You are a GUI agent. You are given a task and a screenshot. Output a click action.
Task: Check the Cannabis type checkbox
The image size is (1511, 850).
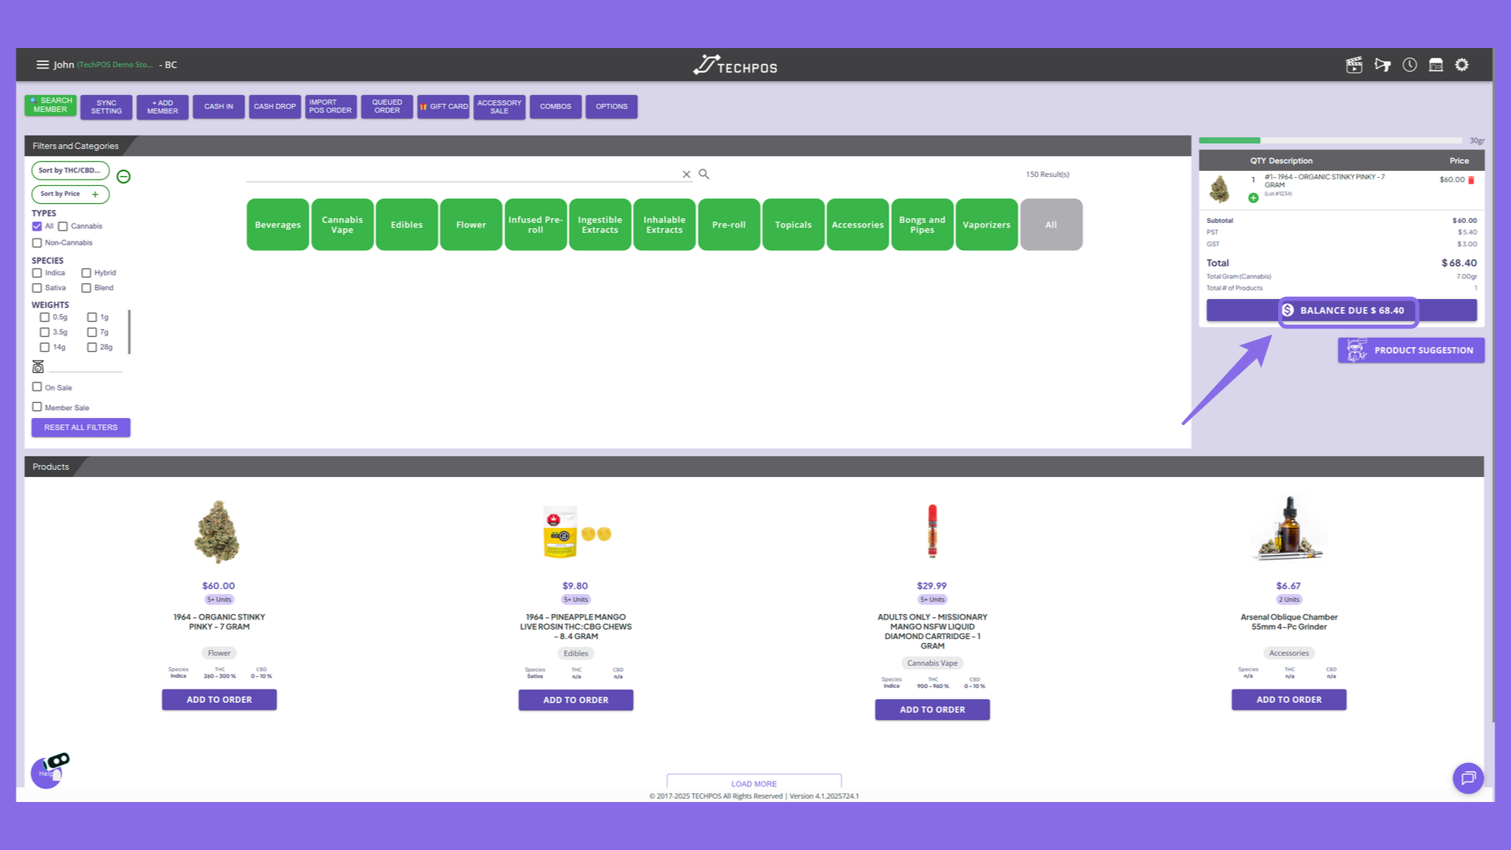tap(63, 227)
